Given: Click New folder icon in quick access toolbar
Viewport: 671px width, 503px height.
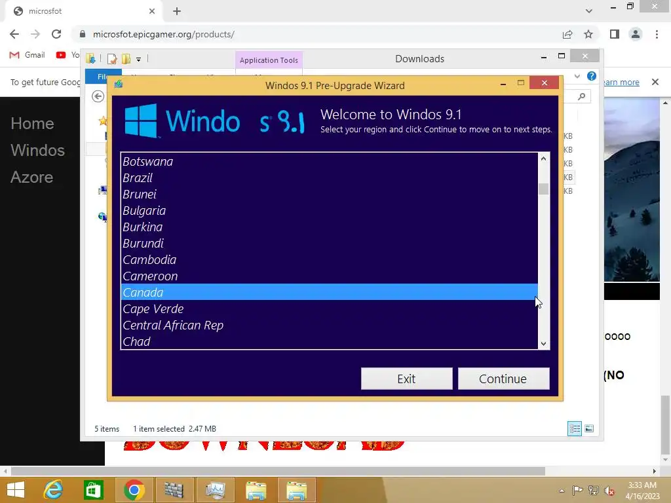Looking at the screenshot, I should pyautogui.click(x=126, y=58).
